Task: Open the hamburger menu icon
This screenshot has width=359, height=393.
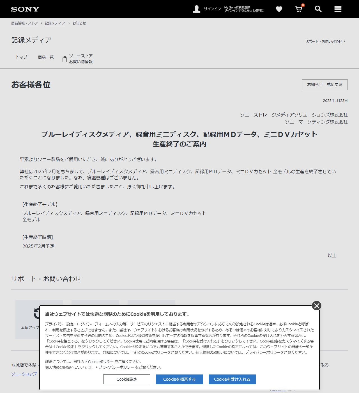Action: (x=338, y=9)
